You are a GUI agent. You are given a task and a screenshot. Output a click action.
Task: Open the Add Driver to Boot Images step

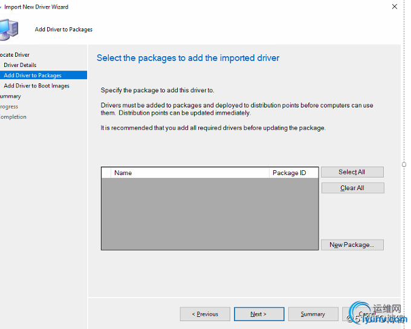(x=36, y=86)
